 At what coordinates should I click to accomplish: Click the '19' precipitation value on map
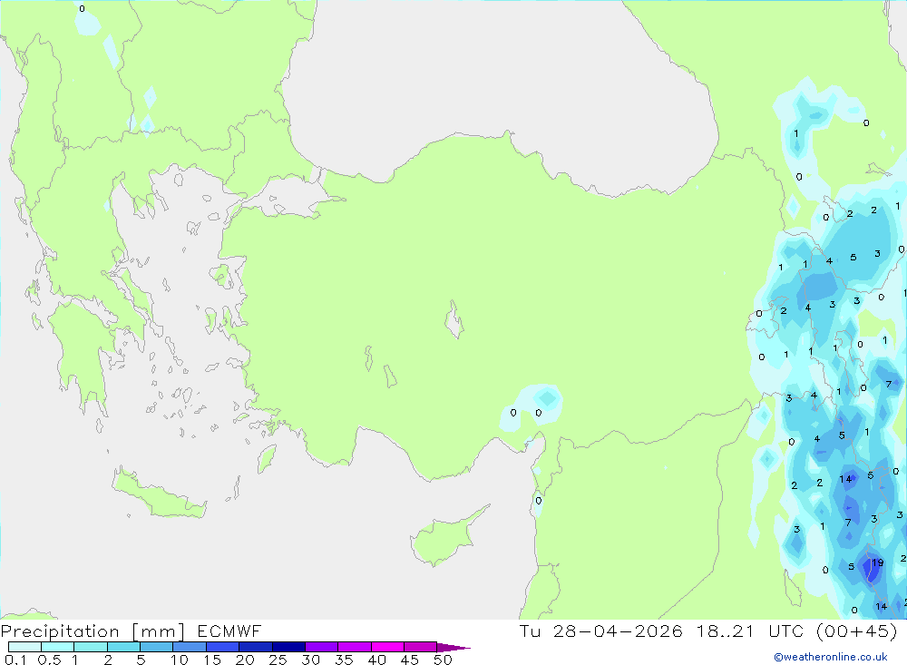point(877,562)
